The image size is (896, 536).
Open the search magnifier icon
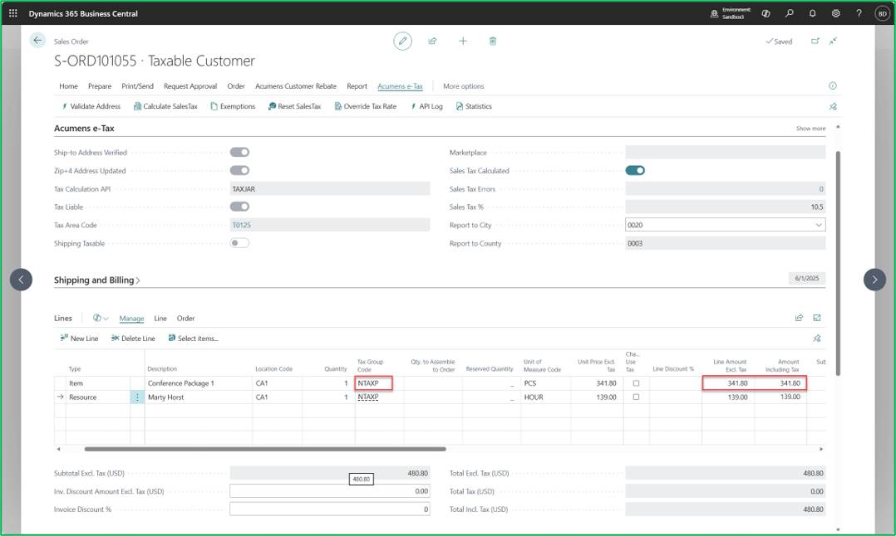(789, 13)
